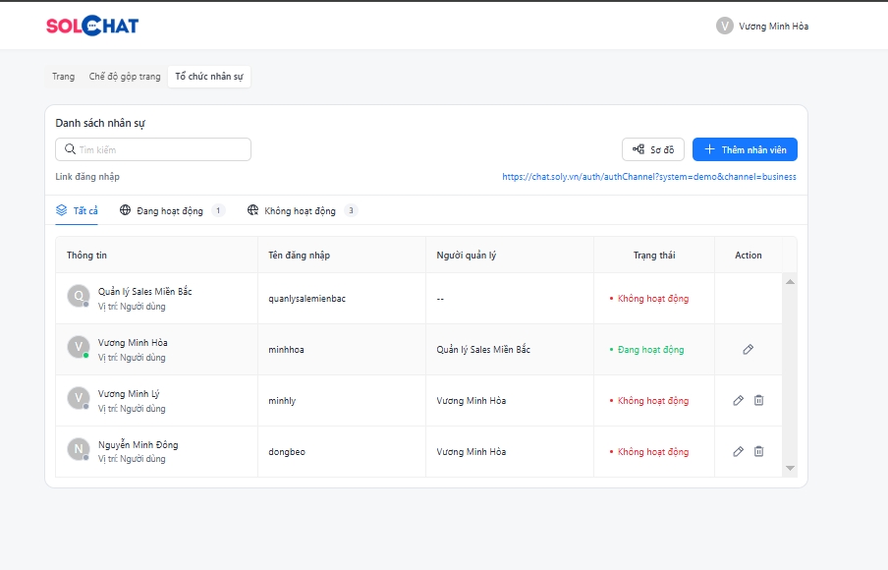Click the edit pencil for Vương Minh Lý
The image size is (888, 570).
point(739,400)
